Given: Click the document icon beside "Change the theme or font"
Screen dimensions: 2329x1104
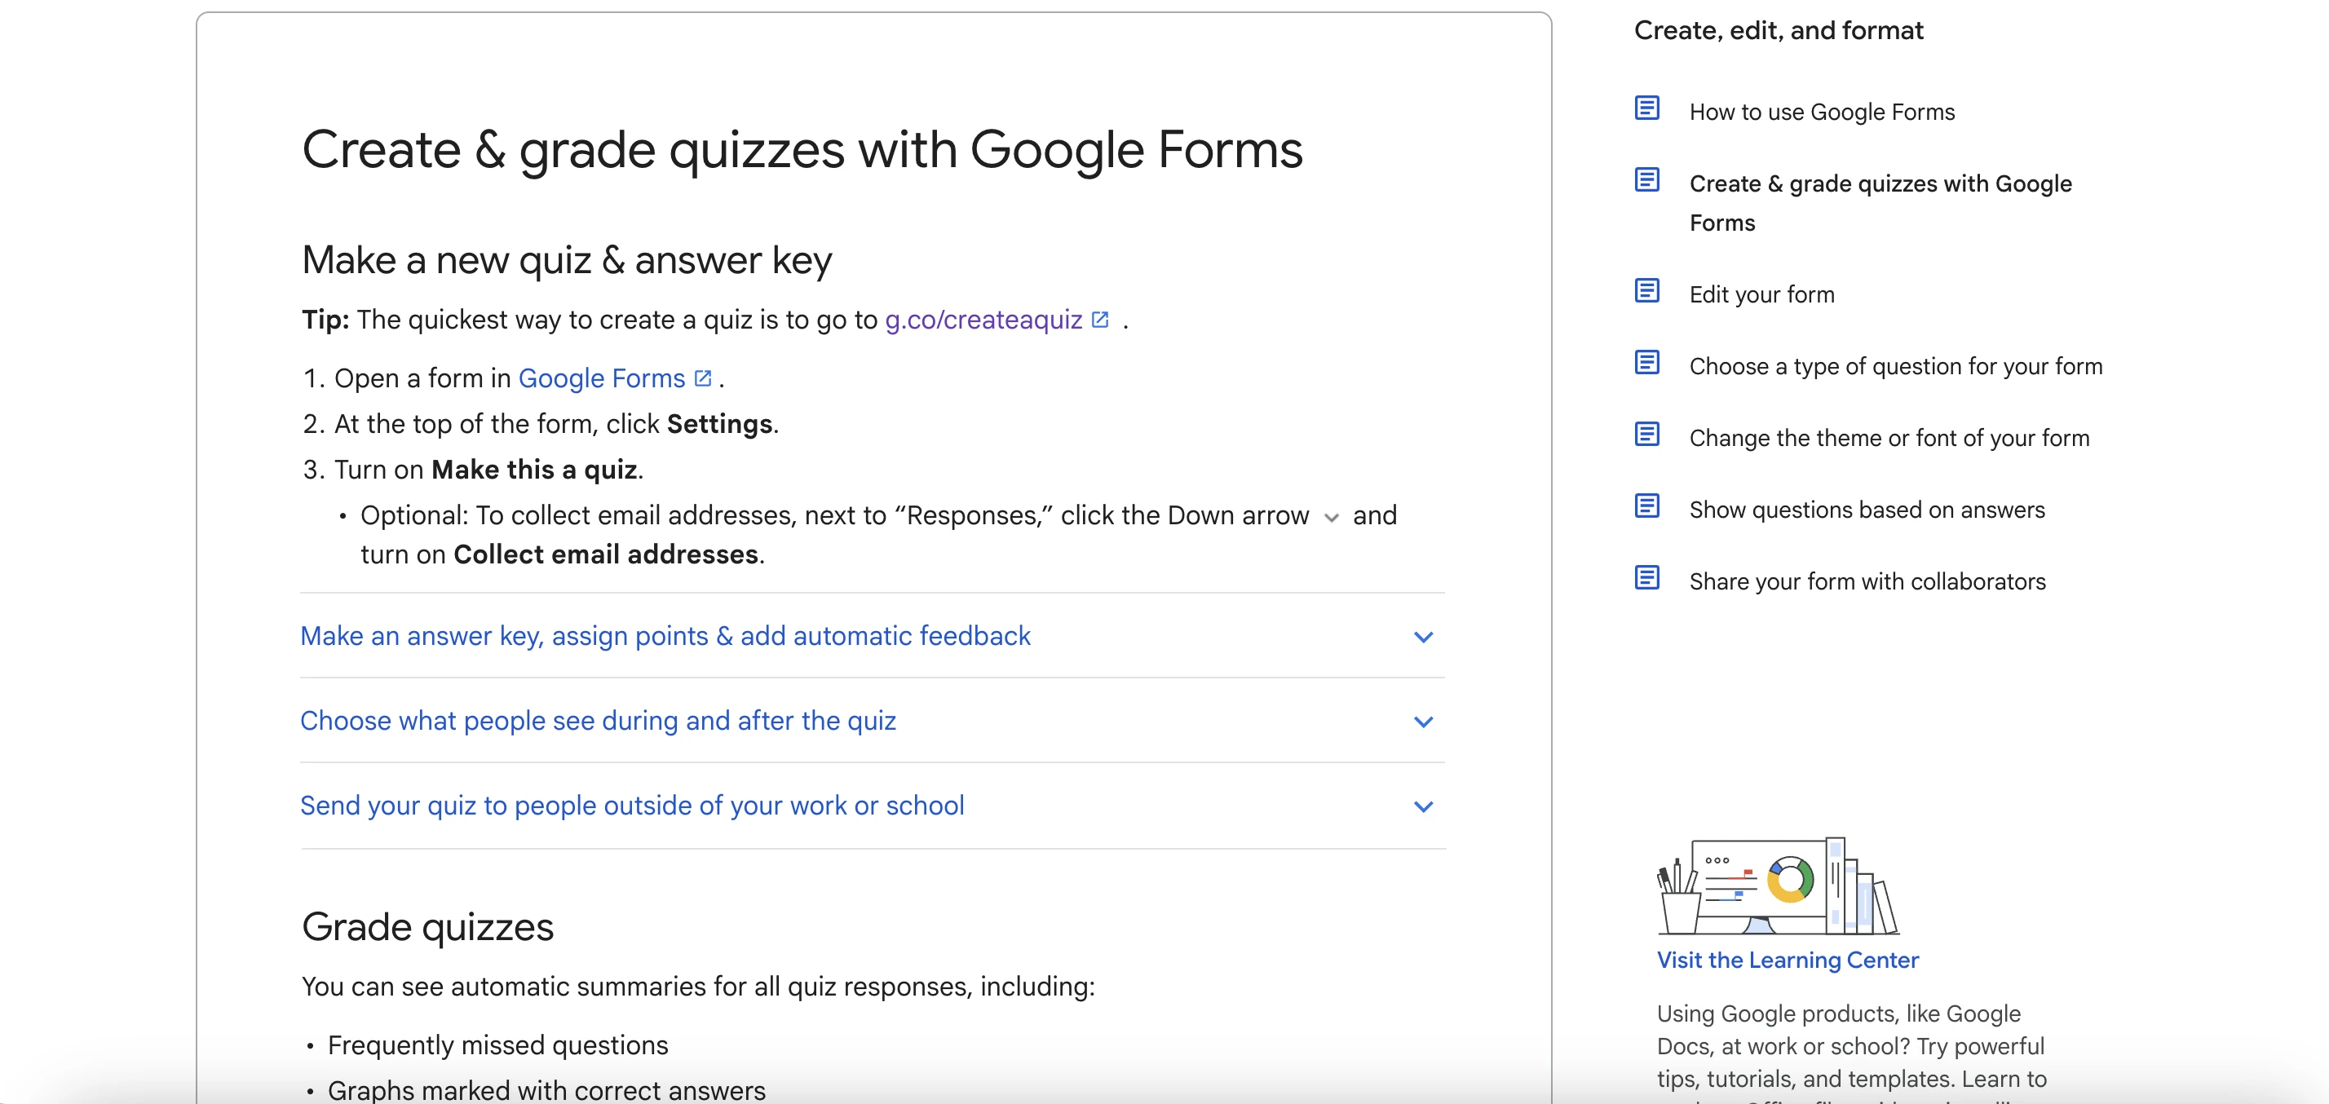Looking at the screenshot, I should 1647,435.
